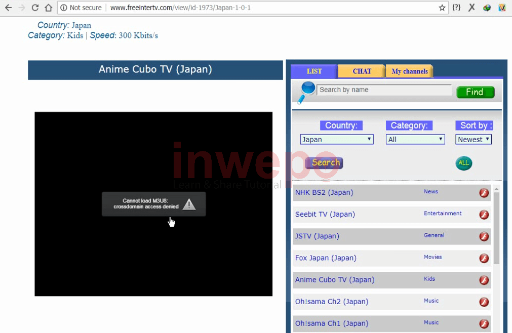Image resolution: width=512 pixels, height=333 pixels.
Task: Open JSTV (Japan) channel link
Action: click(x=317, y=236)
